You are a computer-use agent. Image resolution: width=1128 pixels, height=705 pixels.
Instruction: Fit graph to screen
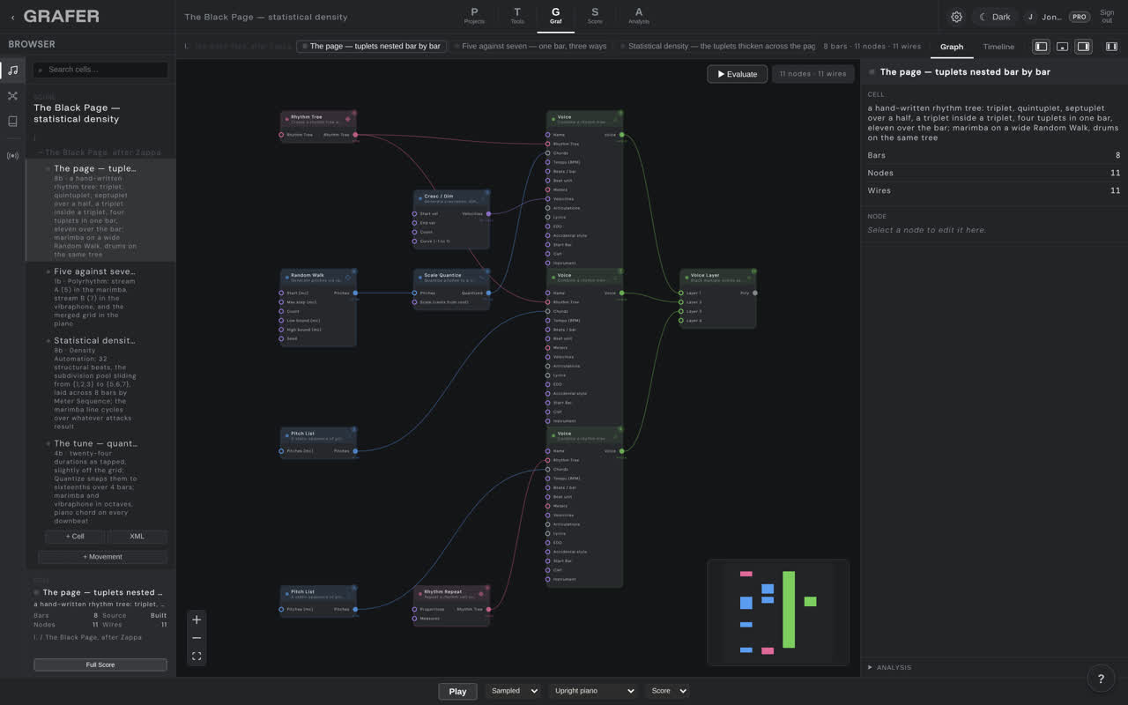pos(197,657)
